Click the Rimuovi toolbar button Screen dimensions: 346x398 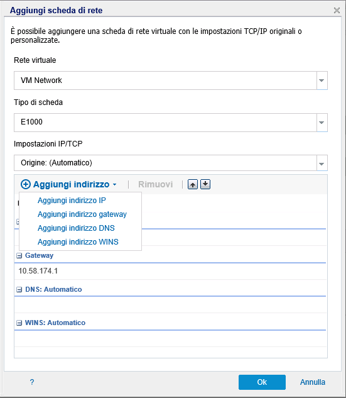[x=155, y=184]
